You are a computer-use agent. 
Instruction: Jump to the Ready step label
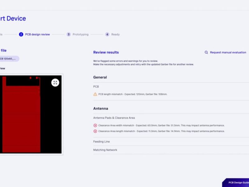click(x=115, y=34)
